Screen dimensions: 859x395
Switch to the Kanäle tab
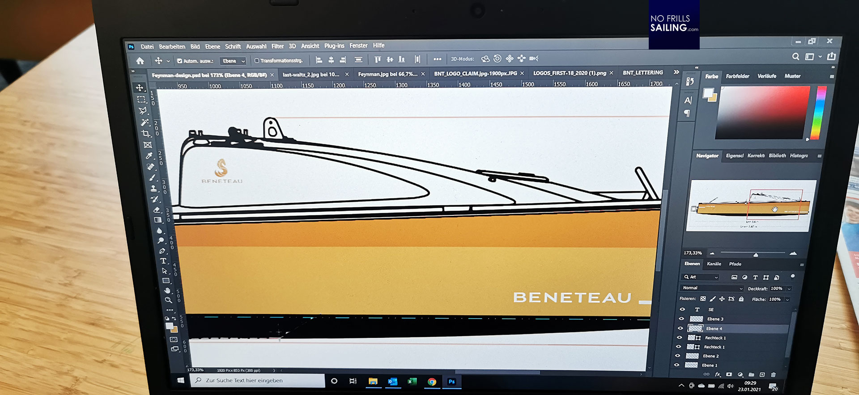(x=714, y=264)
